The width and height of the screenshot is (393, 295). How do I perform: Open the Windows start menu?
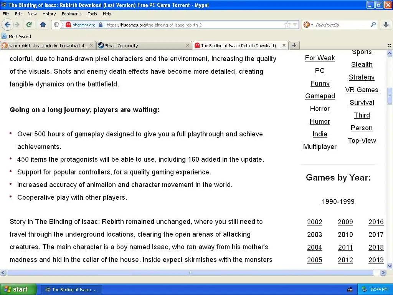click(18, 289)
